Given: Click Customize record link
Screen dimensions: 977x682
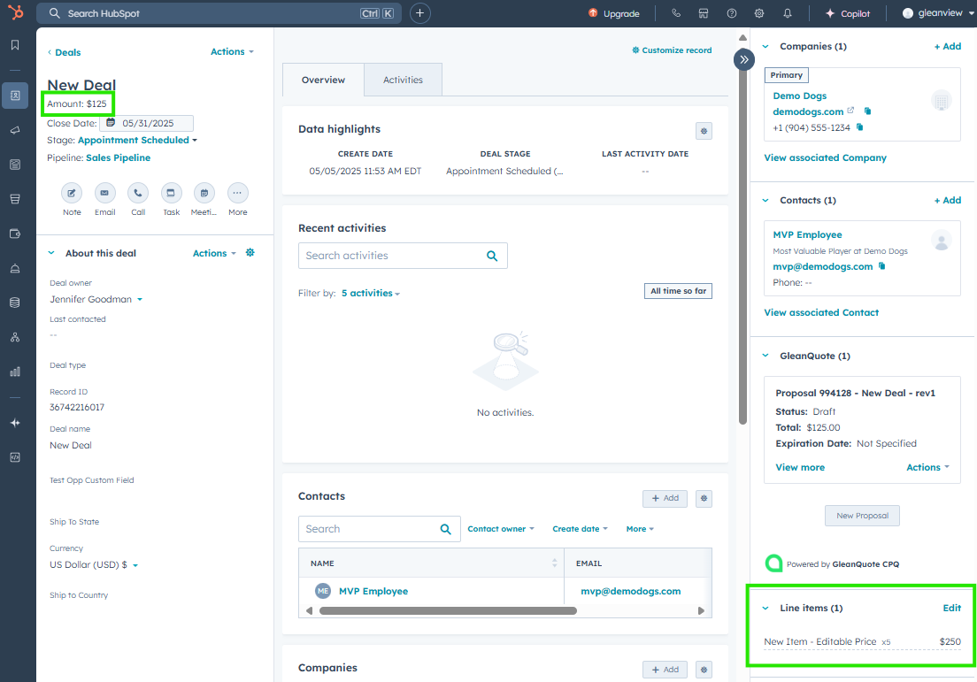Looking at the screenshot, I should pos(672,50).
